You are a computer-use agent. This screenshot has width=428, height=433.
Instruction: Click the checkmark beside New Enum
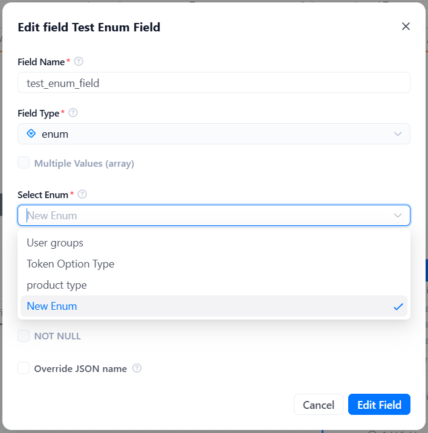[398, 307]
